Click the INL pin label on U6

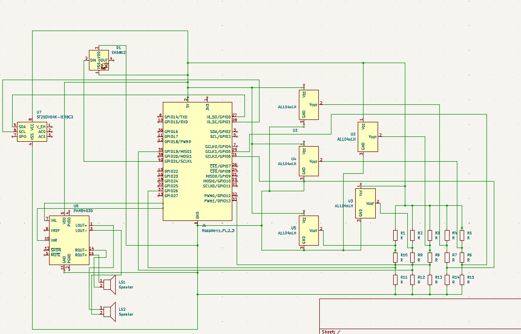point(53,220)
